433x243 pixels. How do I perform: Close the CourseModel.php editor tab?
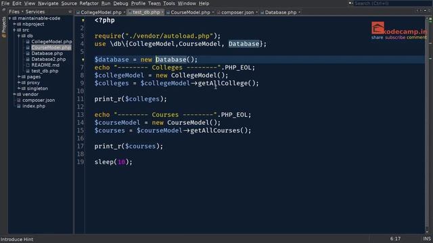point(213,12)
